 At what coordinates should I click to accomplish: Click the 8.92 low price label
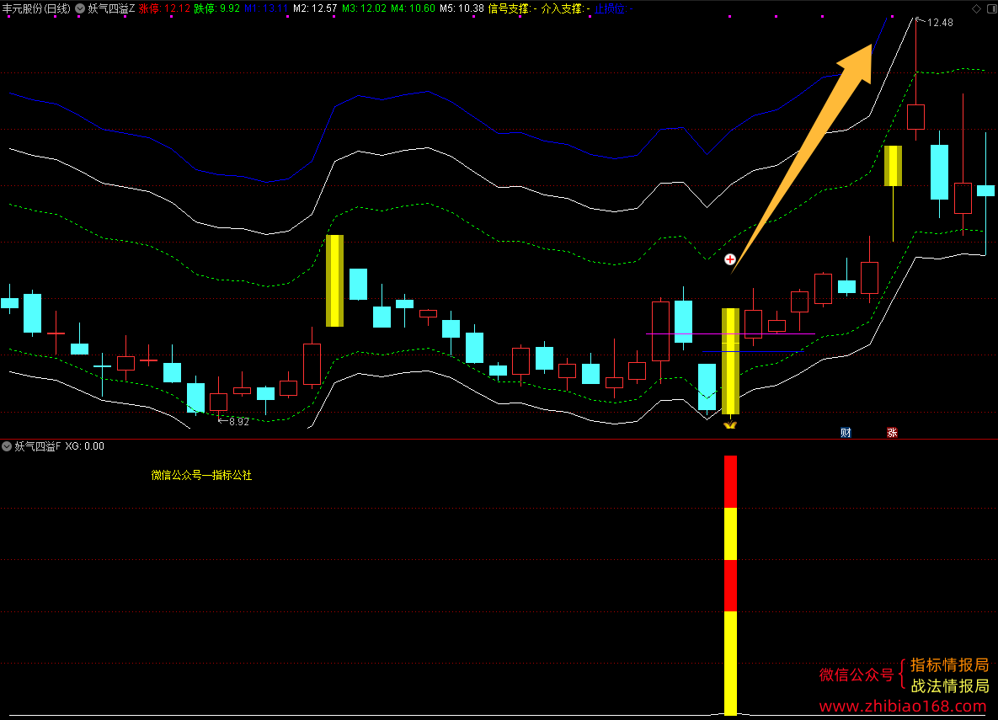point(238,421)
